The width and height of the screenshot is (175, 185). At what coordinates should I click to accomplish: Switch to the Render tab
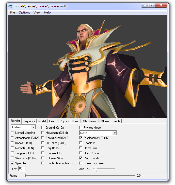click(15, 121)
